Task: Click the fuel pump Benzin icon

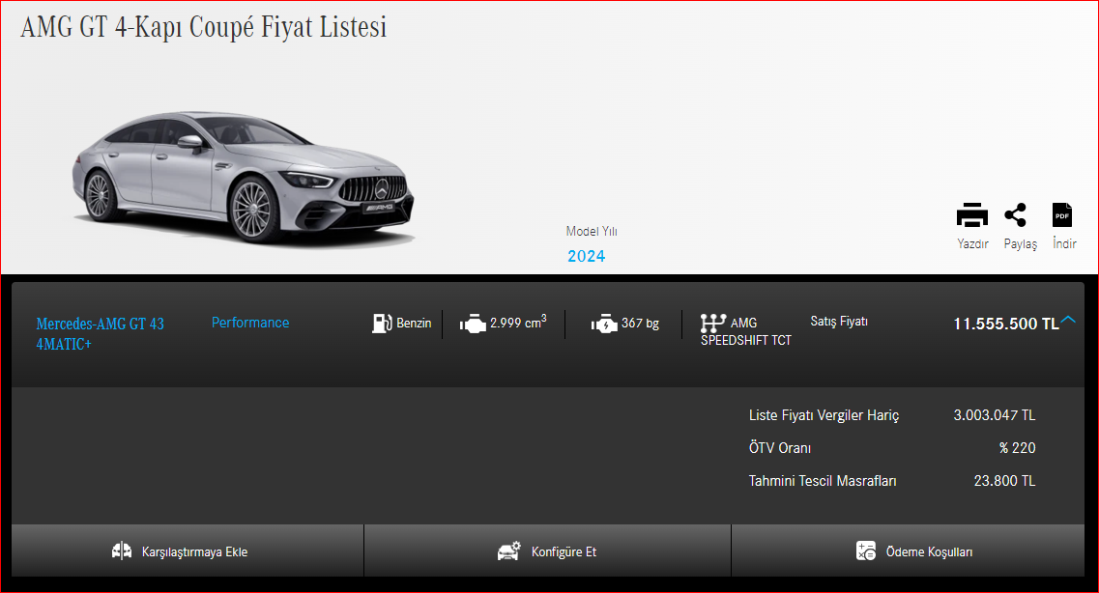Action: click(x=382, y=323)
